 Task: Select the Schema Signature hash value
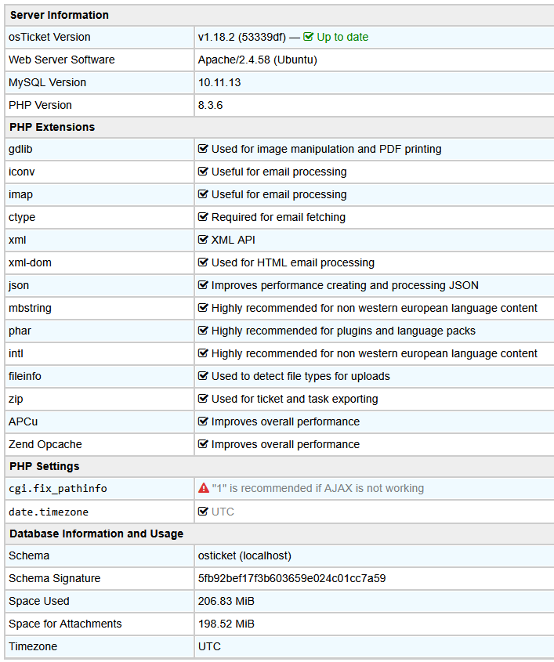[291, 578]
